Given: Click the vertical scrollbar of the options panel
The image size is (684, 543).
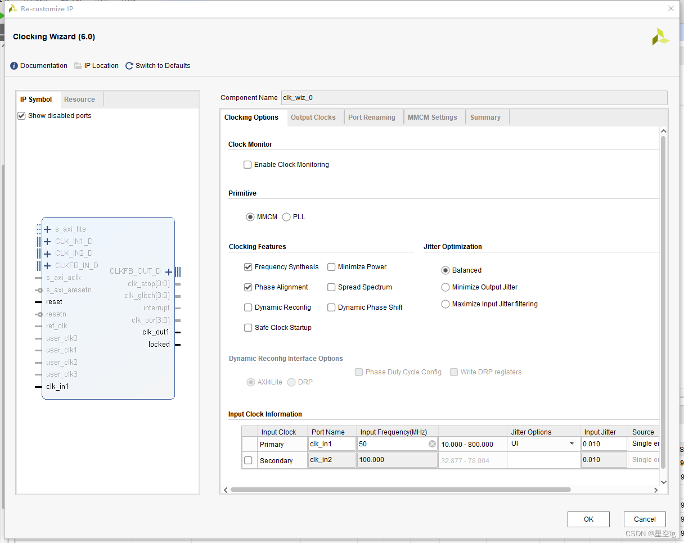Looking at the screenshot, I should click(x=663, y=302).
